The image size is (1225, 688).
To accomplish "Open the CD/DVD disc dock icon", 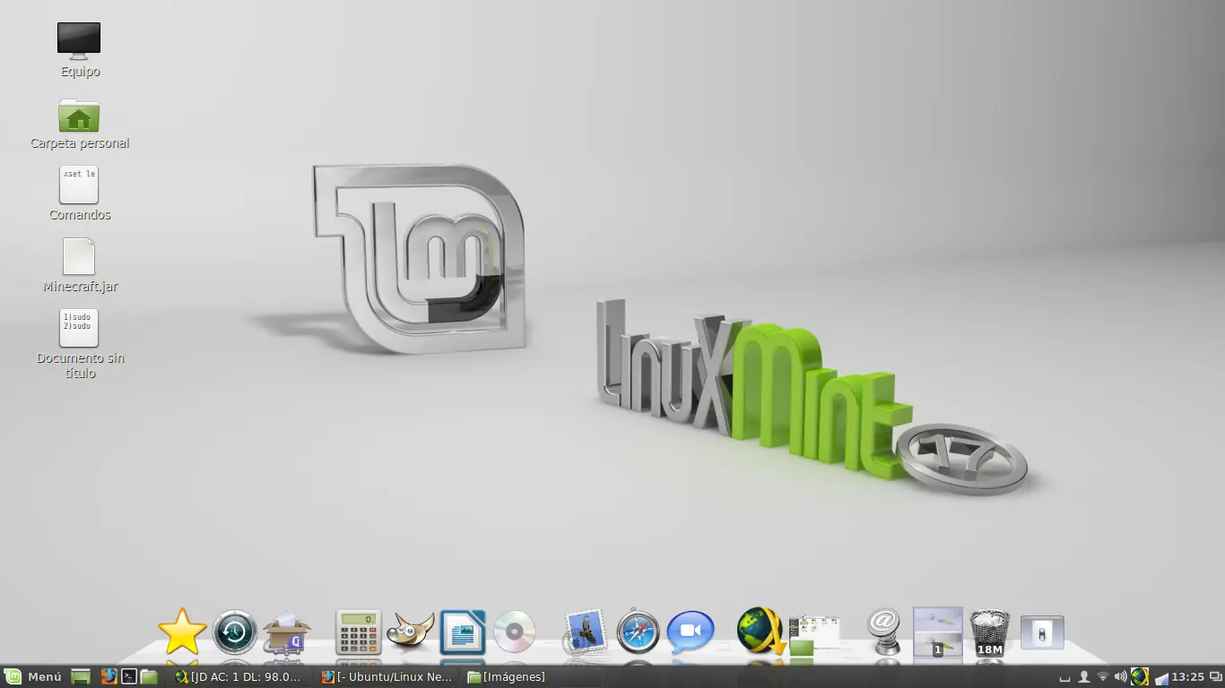I will coord(515,632).
